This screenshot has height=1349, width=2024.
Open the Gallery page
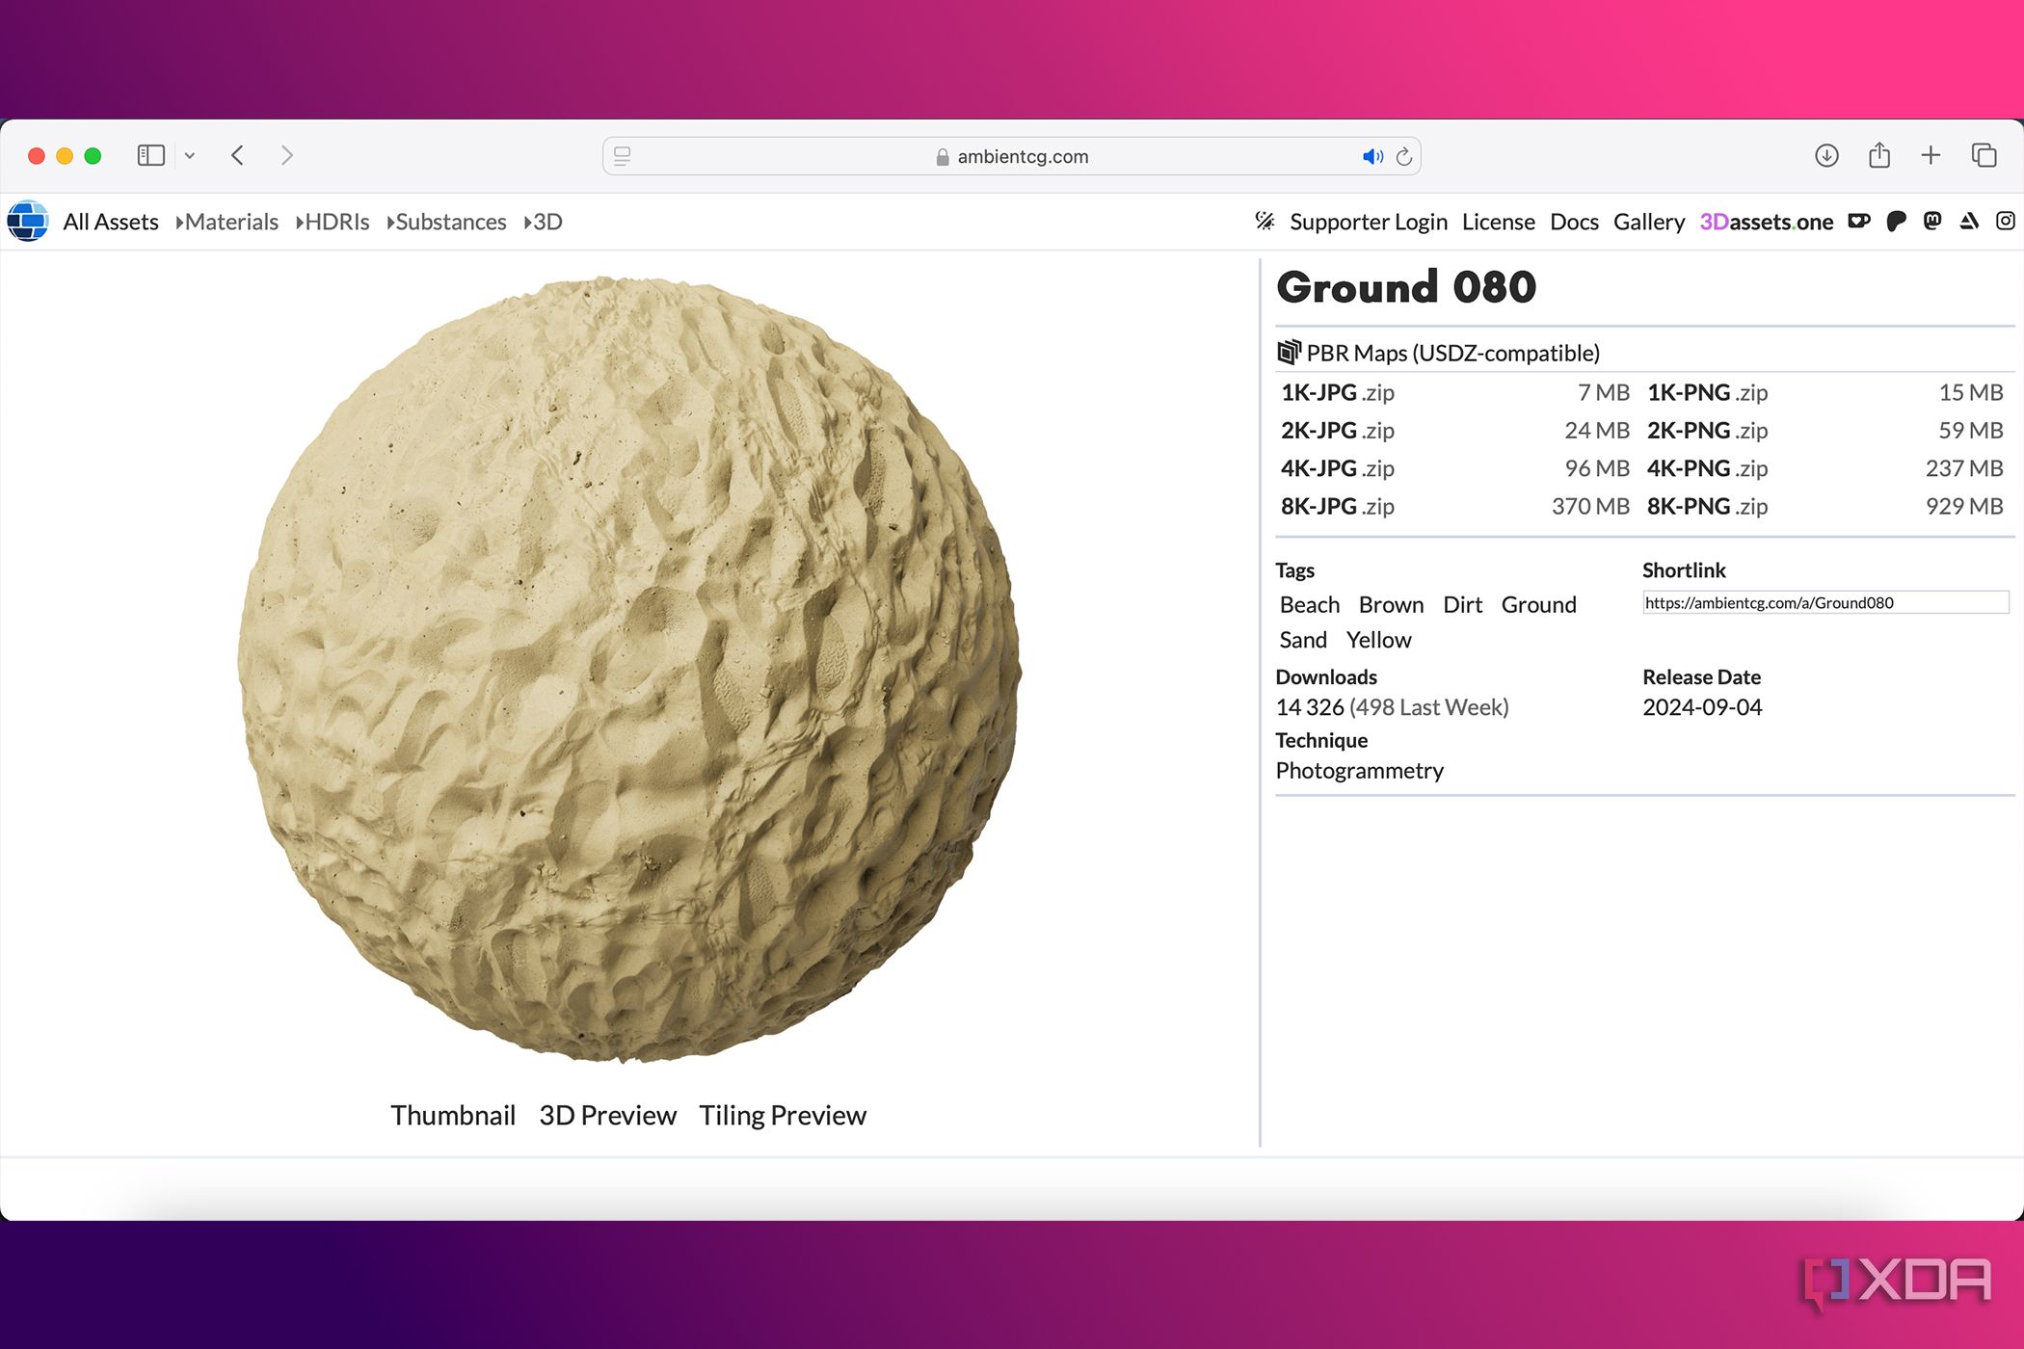pos(1649,222)
